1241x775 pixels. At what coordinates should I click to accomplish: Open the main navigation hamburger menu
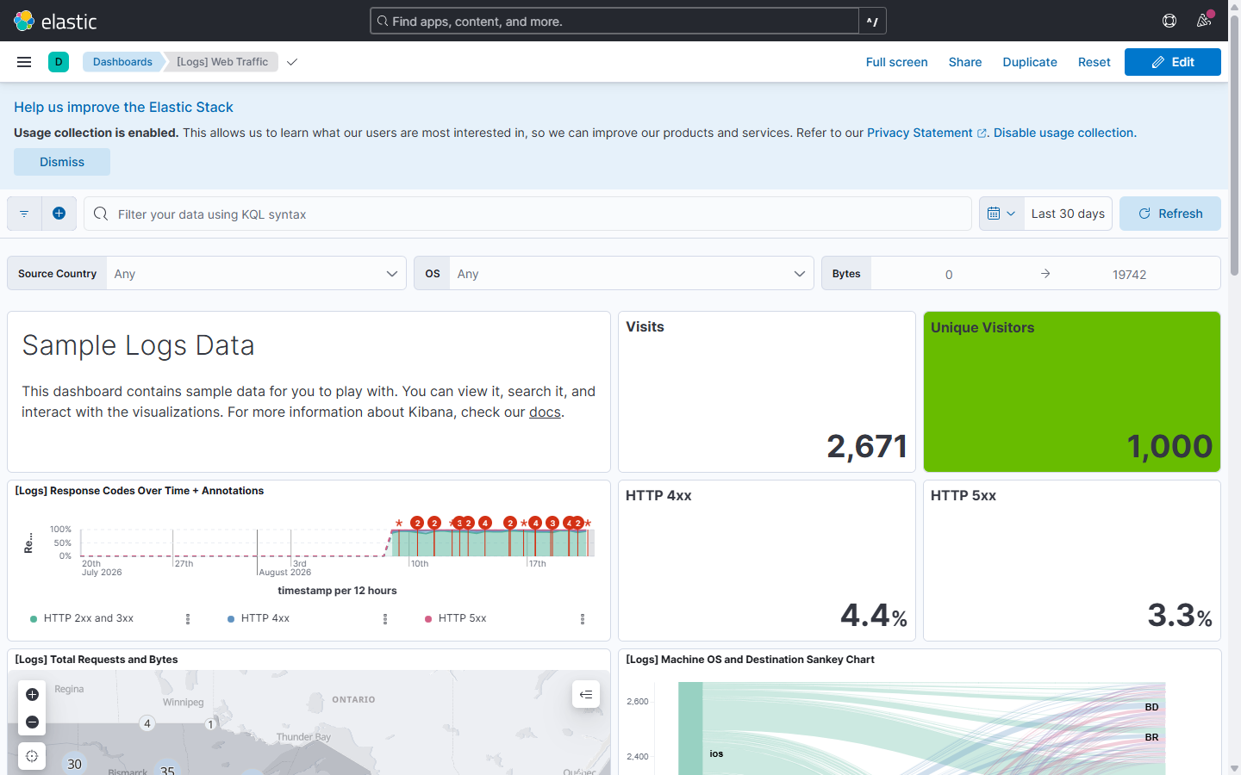click(x=24, y=62)
